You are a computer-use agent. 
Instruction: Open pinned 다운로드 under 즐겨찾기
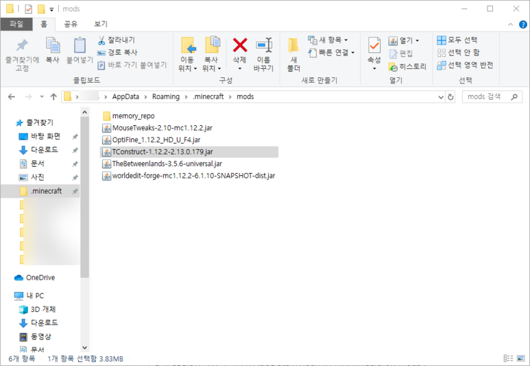(x=38, y=150)
